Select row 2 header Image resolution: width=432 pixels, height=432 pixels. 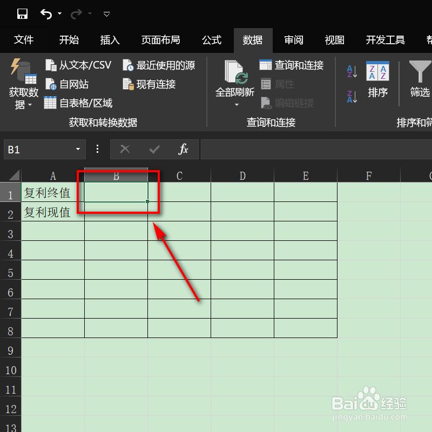pyautogui.click(x=10, y=212)
